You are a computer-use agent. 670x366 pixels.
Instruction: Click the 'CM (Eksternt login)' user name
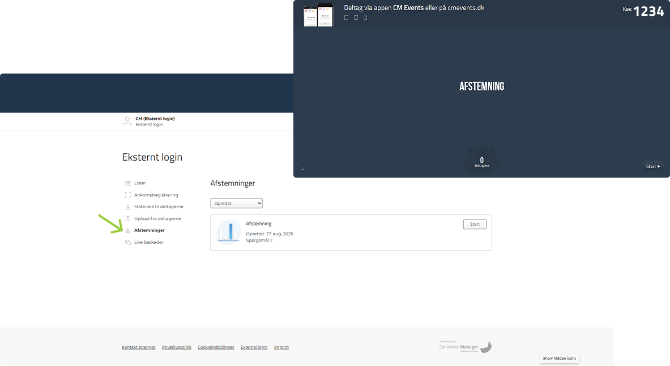pyautogui.click(x=155, y=119)
